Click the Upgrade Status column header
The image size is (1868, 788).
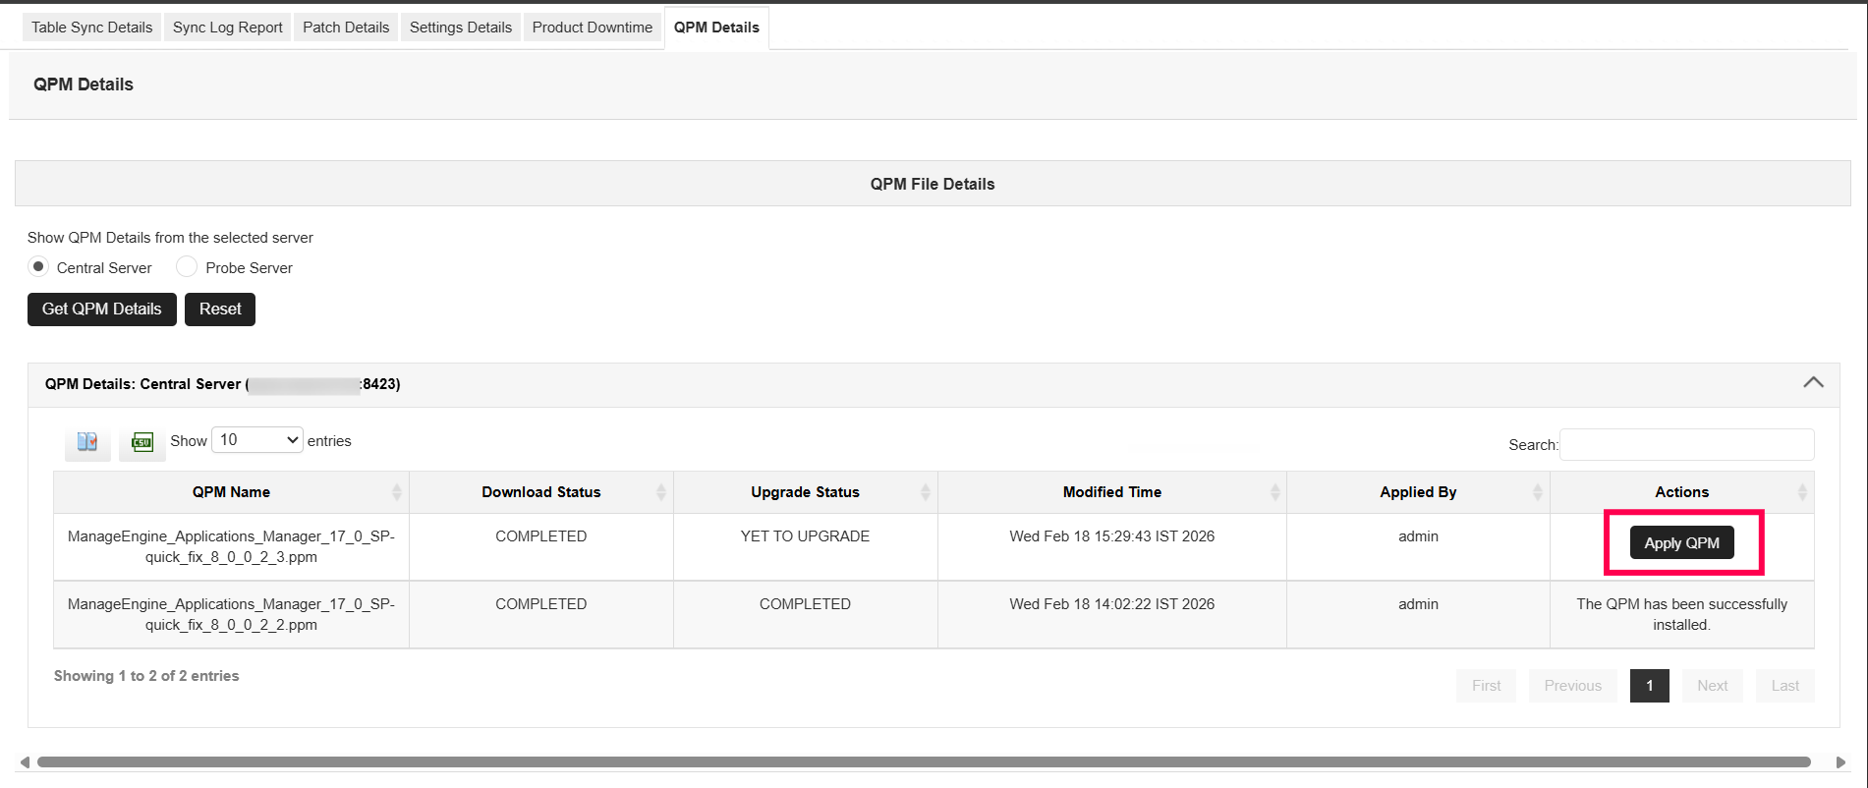[x=806, y=492]
